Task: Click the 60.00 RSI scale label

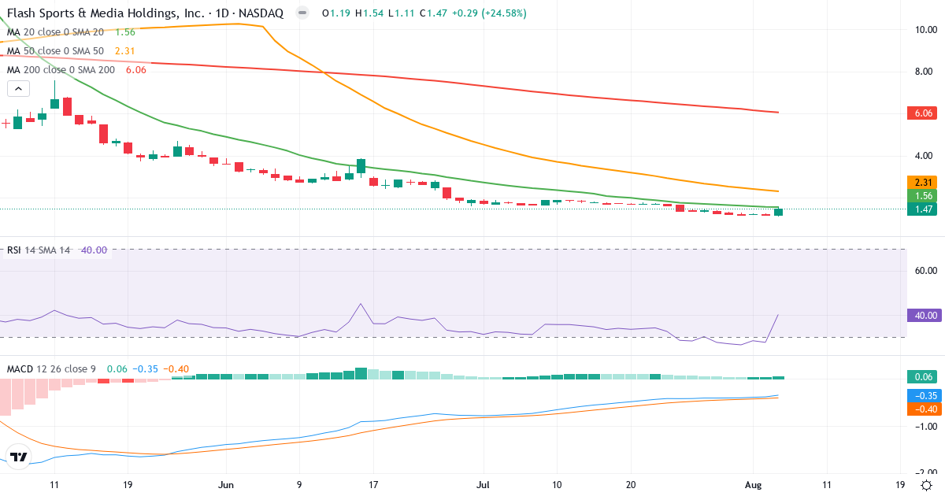Action: [x=925, y=271]
